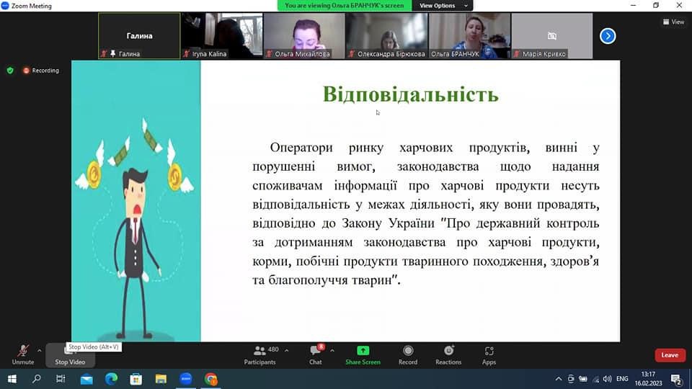Unmute the microphone

point(22,354)
